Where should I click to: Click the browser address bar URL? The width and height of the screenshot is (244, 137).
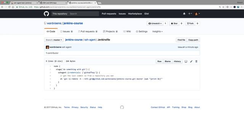click(x=67, y=7)
